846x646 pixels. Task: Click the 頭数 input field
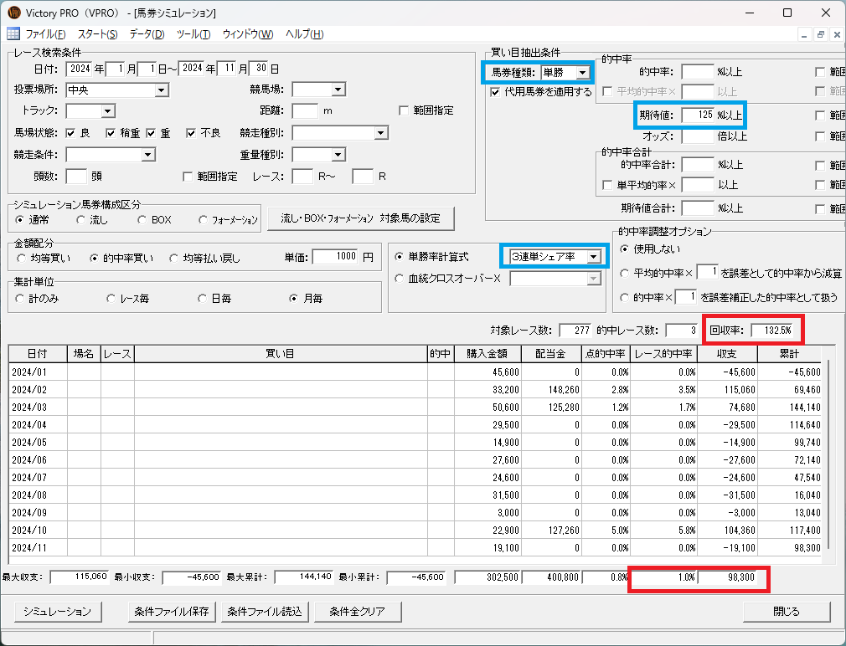pos(76,177)
